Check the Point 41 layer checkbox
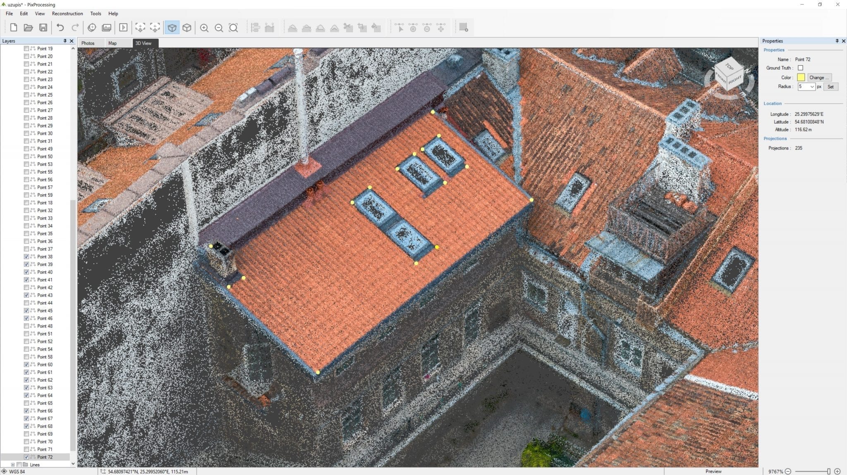The height and width of the screenshot is (475, 847). 26,280
